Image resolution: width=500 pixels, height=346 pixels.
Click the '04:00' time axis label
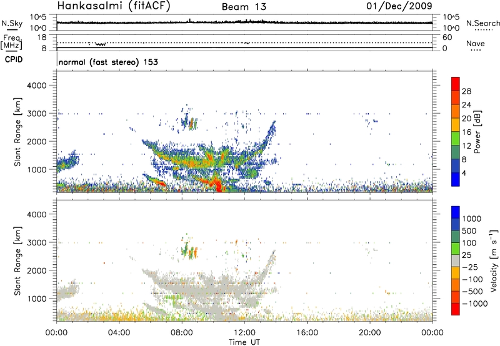tap(119, 333)
